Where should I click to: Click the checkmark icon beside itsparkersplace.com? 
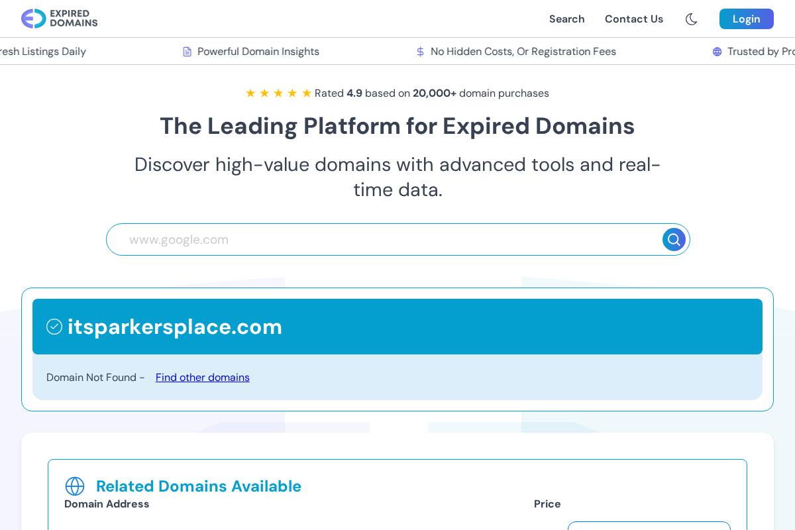pyautogui.click(x=54, y=326)
